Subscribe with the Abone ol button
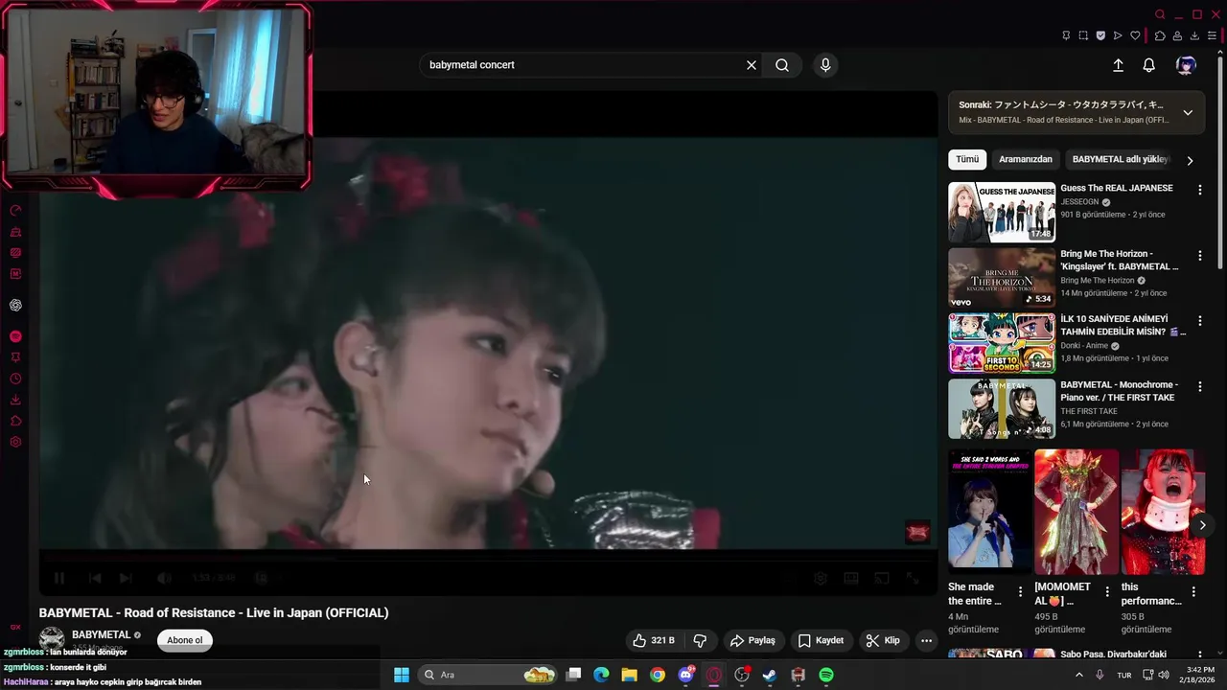 coord(185,640)
